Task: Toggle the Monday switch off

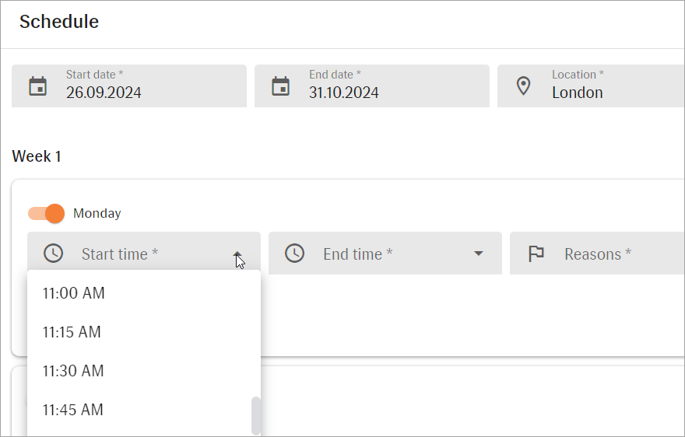Action: [x=46, y=213]
